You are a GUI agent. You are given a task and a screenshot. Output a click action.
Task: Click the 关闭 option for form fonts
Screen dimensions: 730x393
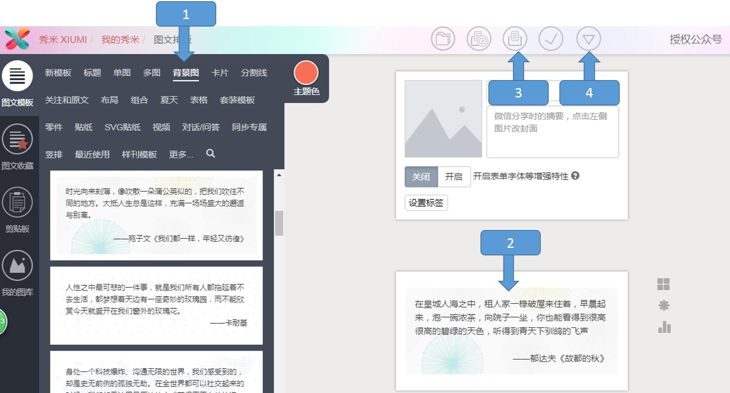tap(421, 177)
